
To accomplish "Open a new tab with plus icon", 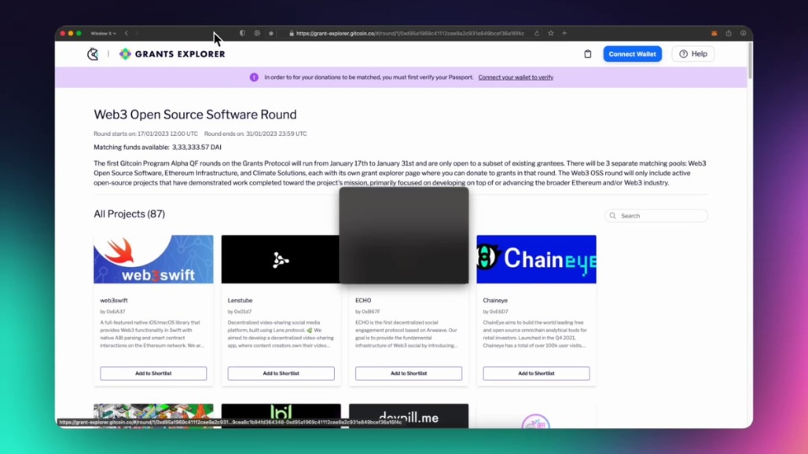I will coord(564,34).
